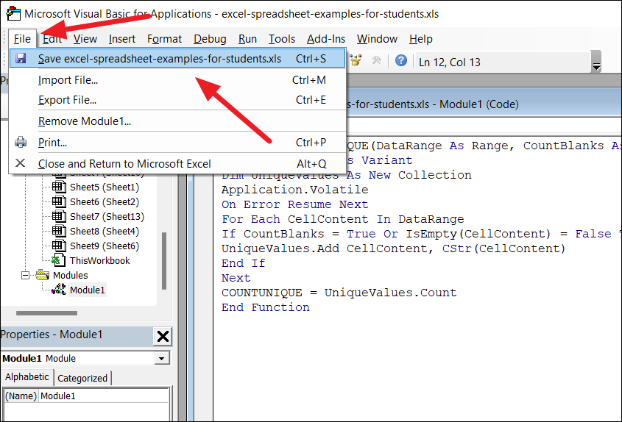This screenshot has height=422, width=622.
Task: Click the Toolbox icon in toolbar
Action: (376, 60)
